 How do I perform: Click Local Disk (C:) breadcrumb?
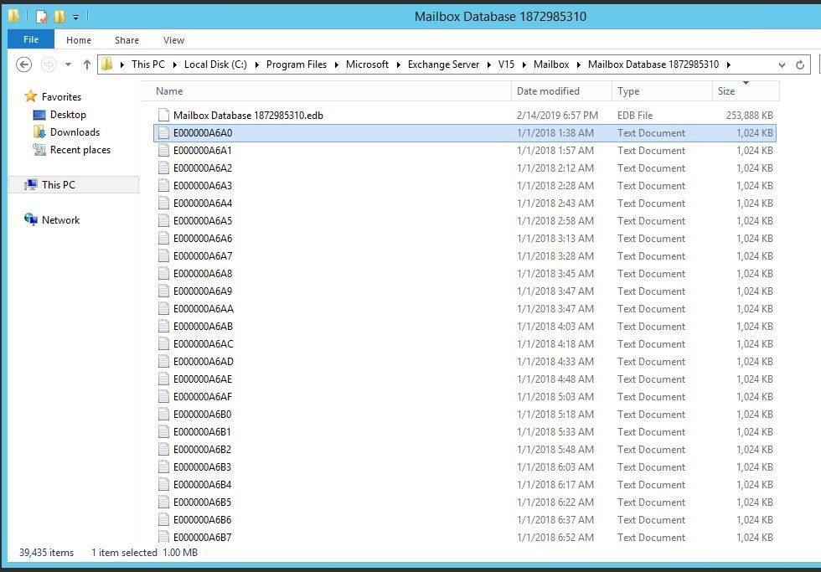(x=216, y=64)
